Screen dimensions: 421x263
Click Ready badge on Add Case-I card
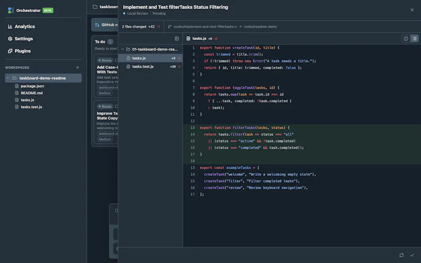pyautogui.click(x=105, y=60)
